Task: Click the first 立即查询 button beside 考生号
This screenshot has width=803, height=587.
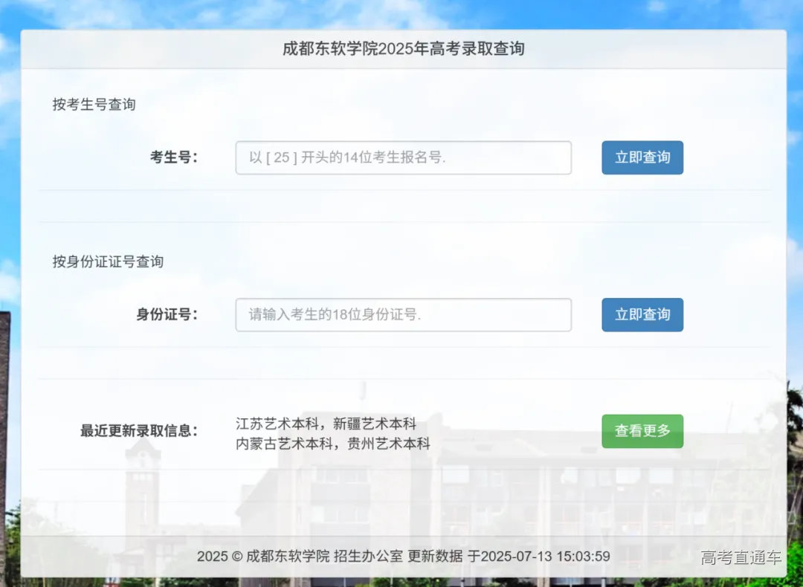Action: 642,158
